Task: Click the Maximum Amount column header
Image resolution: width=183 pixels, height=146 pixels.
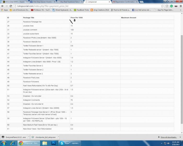Action: tap(129, 18)
